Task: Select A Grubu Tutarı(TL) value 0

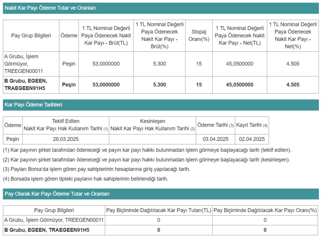Action: tap(159, 220)
